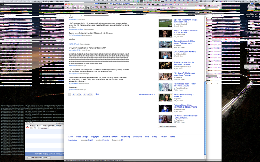
Task: Click Load more suggestions button
Action: [x=167, y=126]
